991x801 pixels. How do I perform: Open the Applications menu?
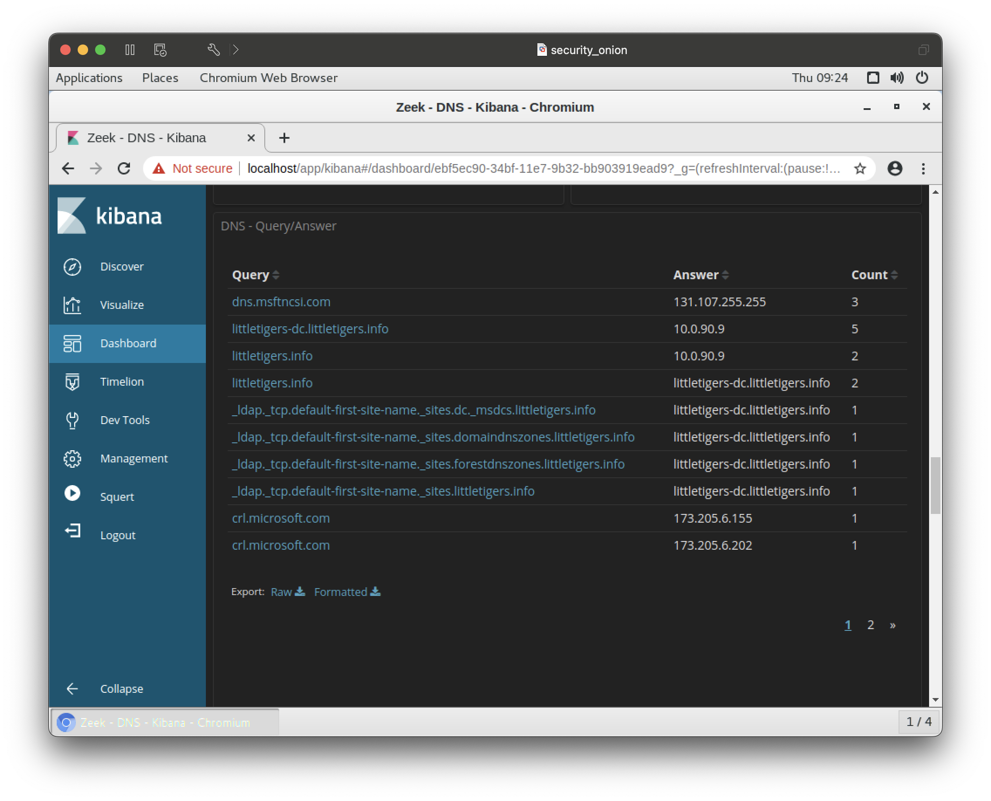(89, 78)
